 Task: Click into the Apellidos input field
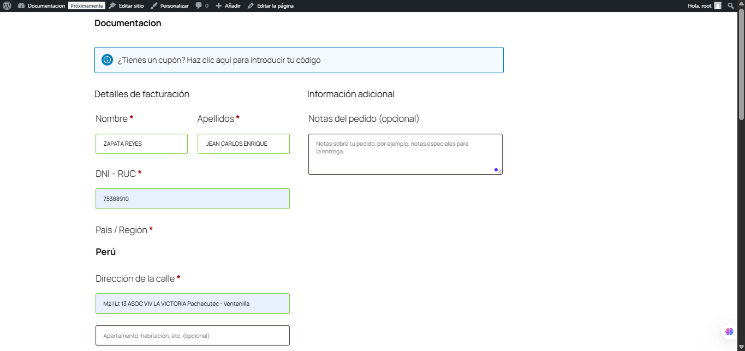coord(243,144)
